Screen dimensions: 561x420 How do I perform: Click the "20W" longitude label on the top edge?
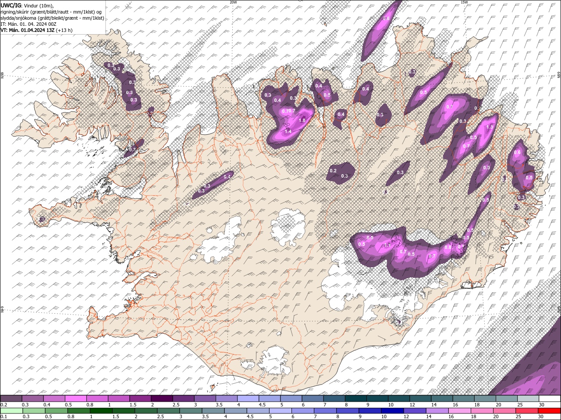tap(233, 2)
